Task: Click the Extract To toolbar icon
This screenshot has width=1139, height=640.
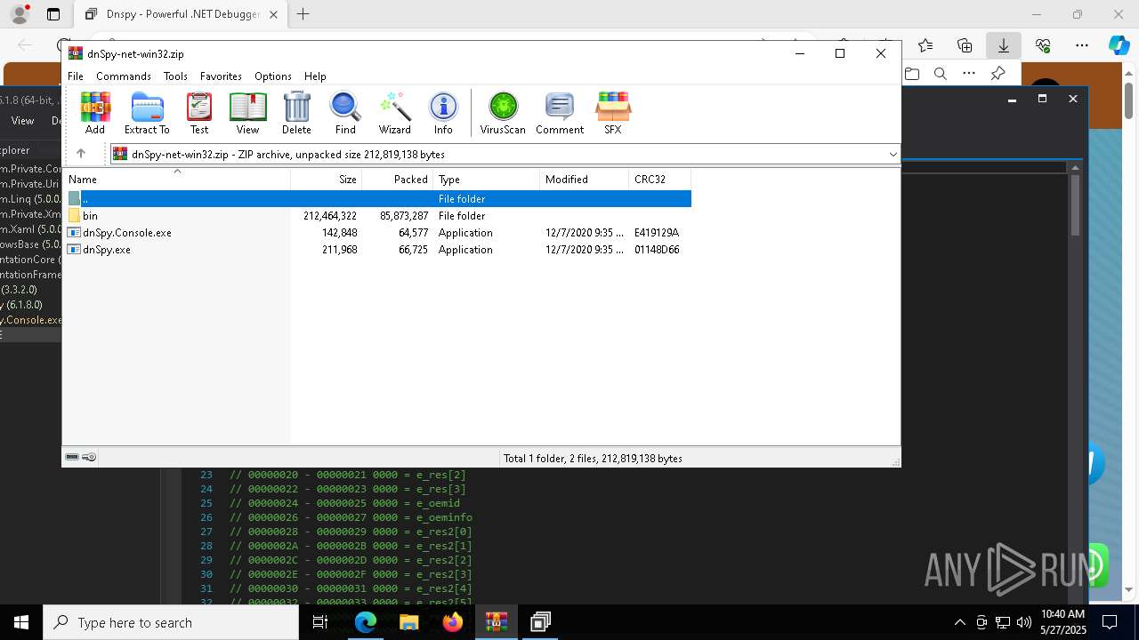Action: coord(147,113)
